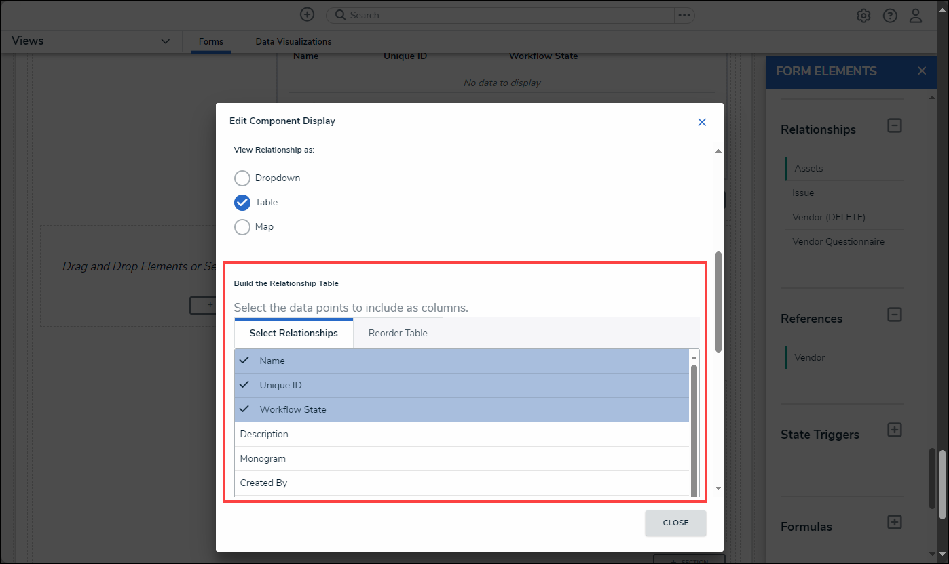Click the search options ellipsis icon
949x564 pixels.
(684, 15)
